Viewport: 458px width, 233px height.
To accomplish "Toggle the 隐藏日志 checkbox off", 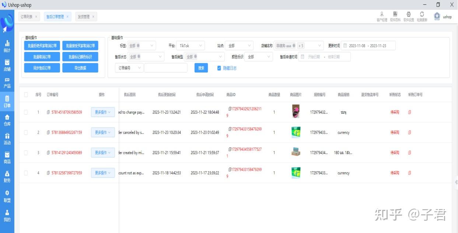I will [x=219, y=68].
